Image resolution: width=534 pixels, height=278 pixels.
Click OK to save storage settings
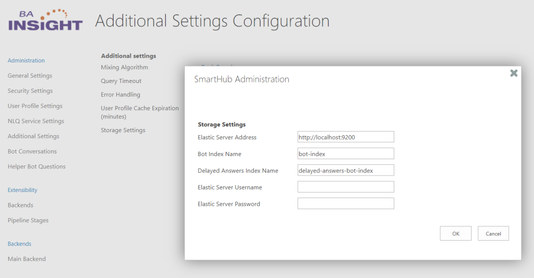(x=455, y=233)
